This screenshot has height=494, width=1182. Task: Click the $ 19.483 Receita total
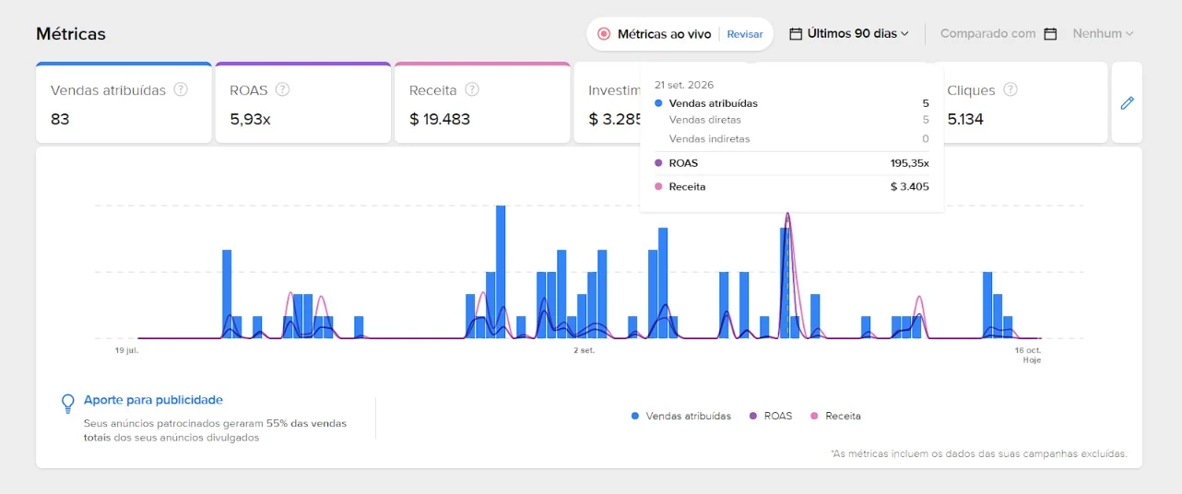pyautogui.click(x=440, y=120)
